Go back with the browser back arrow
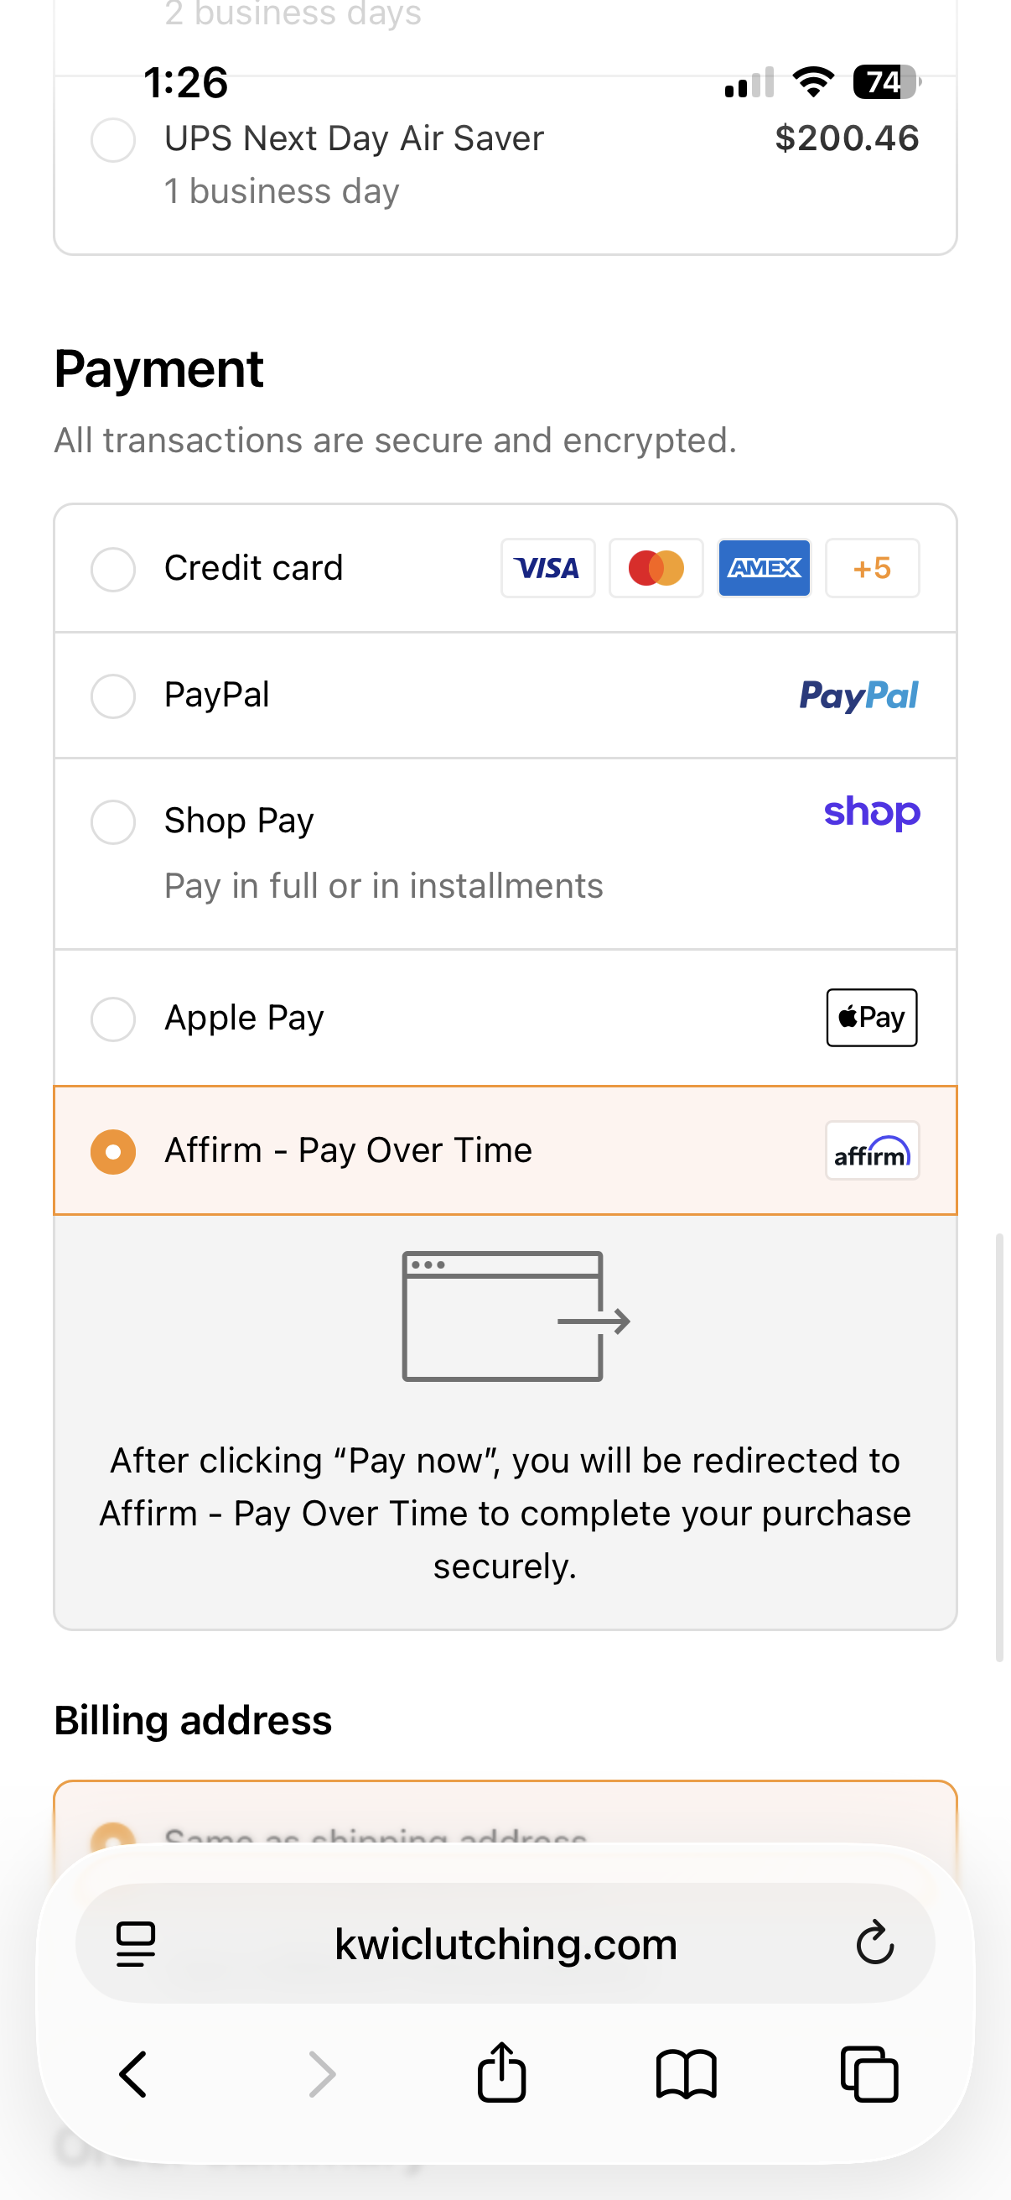This screenshot has height=2200, width=1011. pos(134,2073)
